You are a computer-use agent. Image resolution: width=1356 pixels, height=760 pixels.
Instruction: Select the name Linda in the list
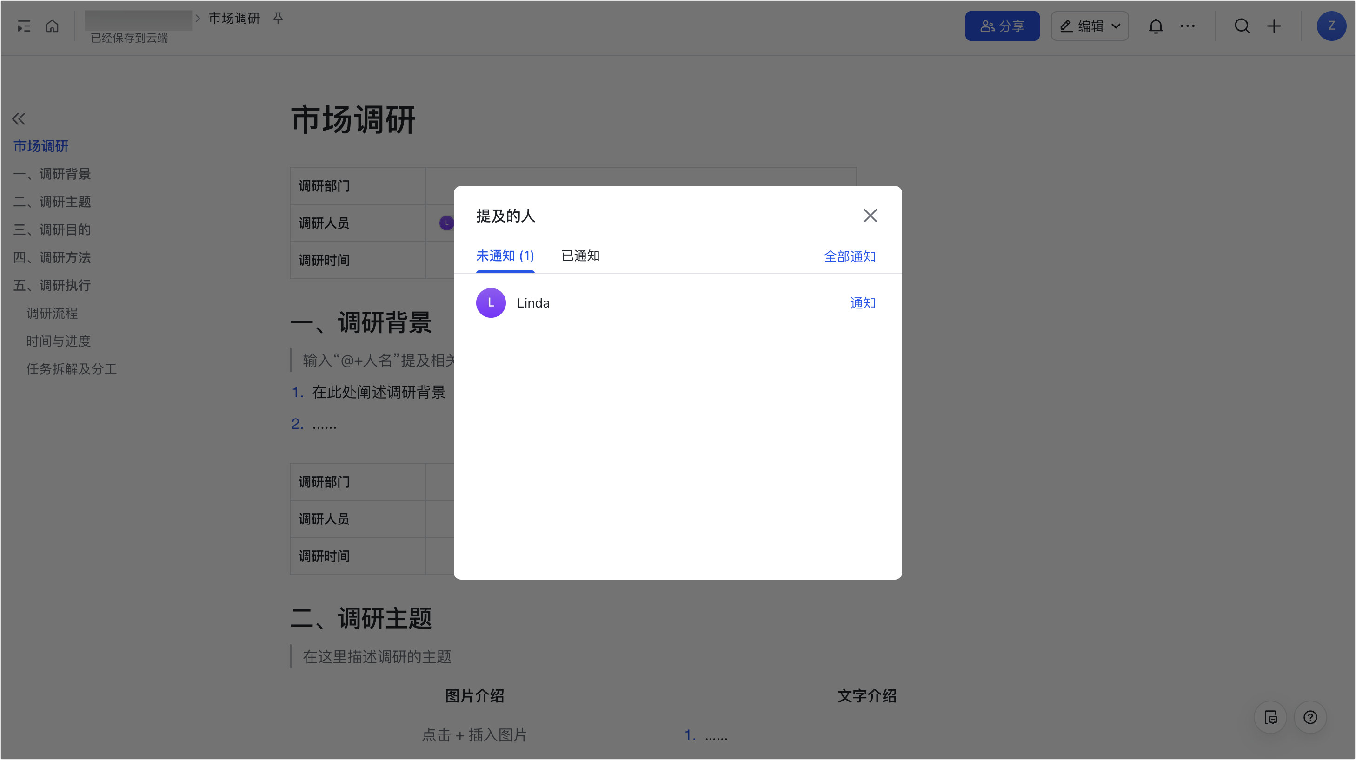click(x=533, y=303)
